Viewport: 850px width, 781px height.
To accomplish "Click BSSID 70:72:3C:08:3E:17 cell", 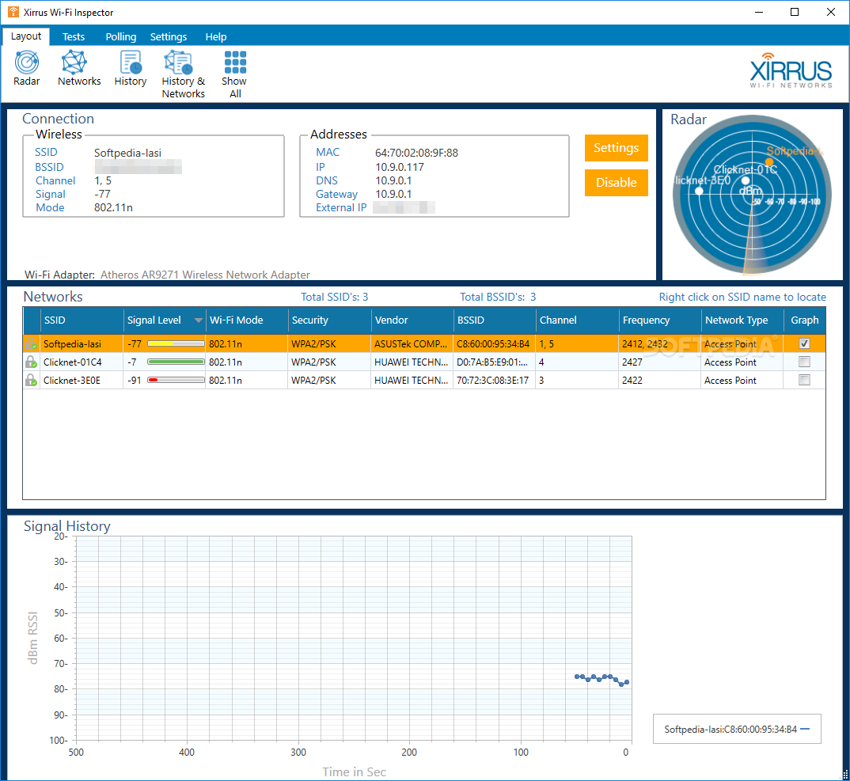I will click(x=493, y=381).
